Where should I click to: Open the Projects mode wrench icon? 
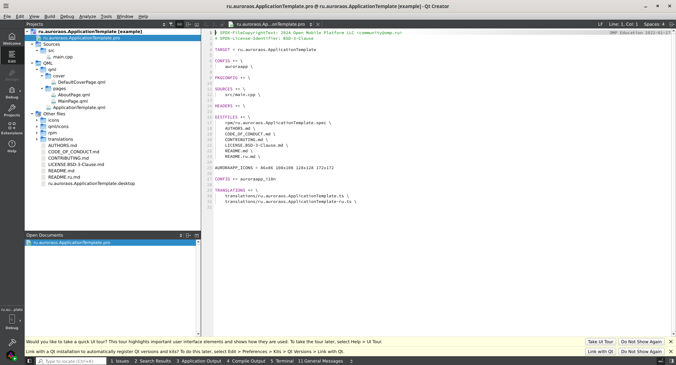click(x=12, y=110)
